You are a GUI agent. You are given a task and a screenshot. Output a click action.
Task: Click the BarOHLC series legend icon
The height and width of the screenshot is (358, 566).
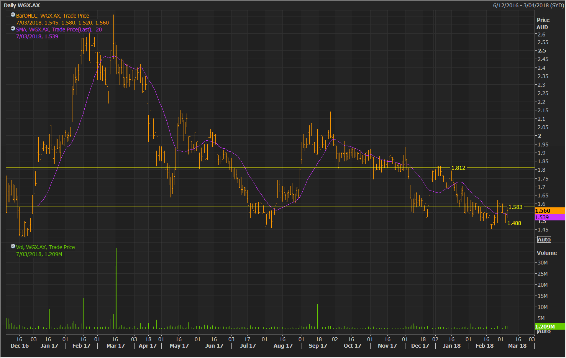pyautogui.click(x=13, y=15)
